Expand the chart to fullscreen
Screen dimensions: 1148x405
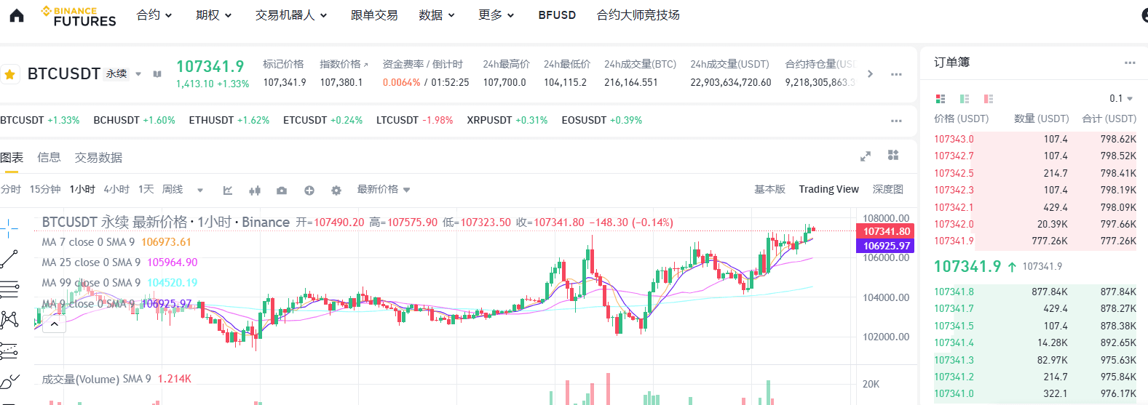click(x=866, y=156)
